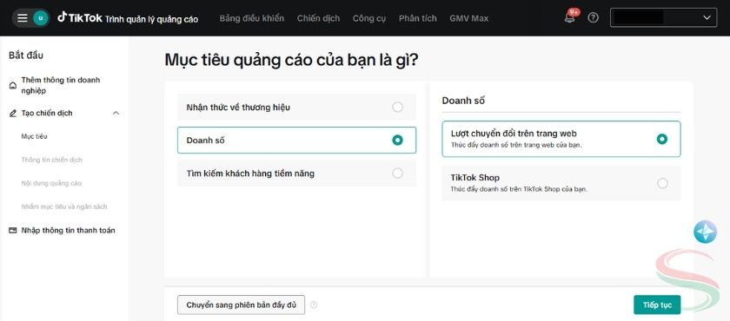Open the account selector dropdown
This screenshot has width=730, height=321.
(663, 17)
